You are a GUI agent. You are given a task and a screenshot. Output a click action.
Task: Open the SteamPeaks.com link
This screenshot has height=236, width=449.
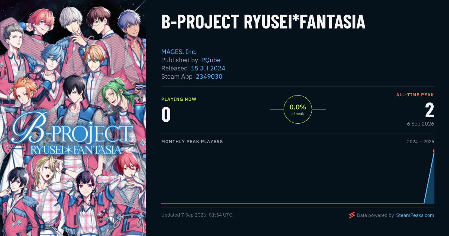[415, 215]
